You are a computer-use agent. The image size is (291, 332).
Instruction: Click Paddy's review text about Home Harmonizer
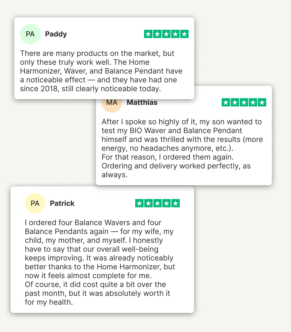[x=101, y=71]
